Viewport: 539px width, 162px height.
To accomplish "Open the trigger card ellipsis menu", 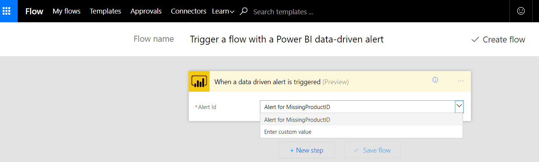I will pos(461,81).
